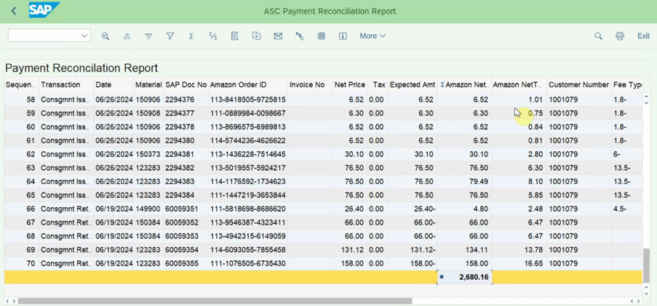657x306 pixels.
Task: Click the Date column header
Action: click(114, 84)
